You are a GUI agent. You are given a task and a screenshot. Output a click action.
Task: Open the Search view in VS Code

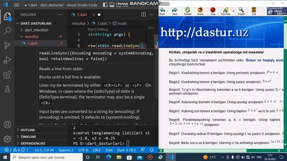[7, 31]
